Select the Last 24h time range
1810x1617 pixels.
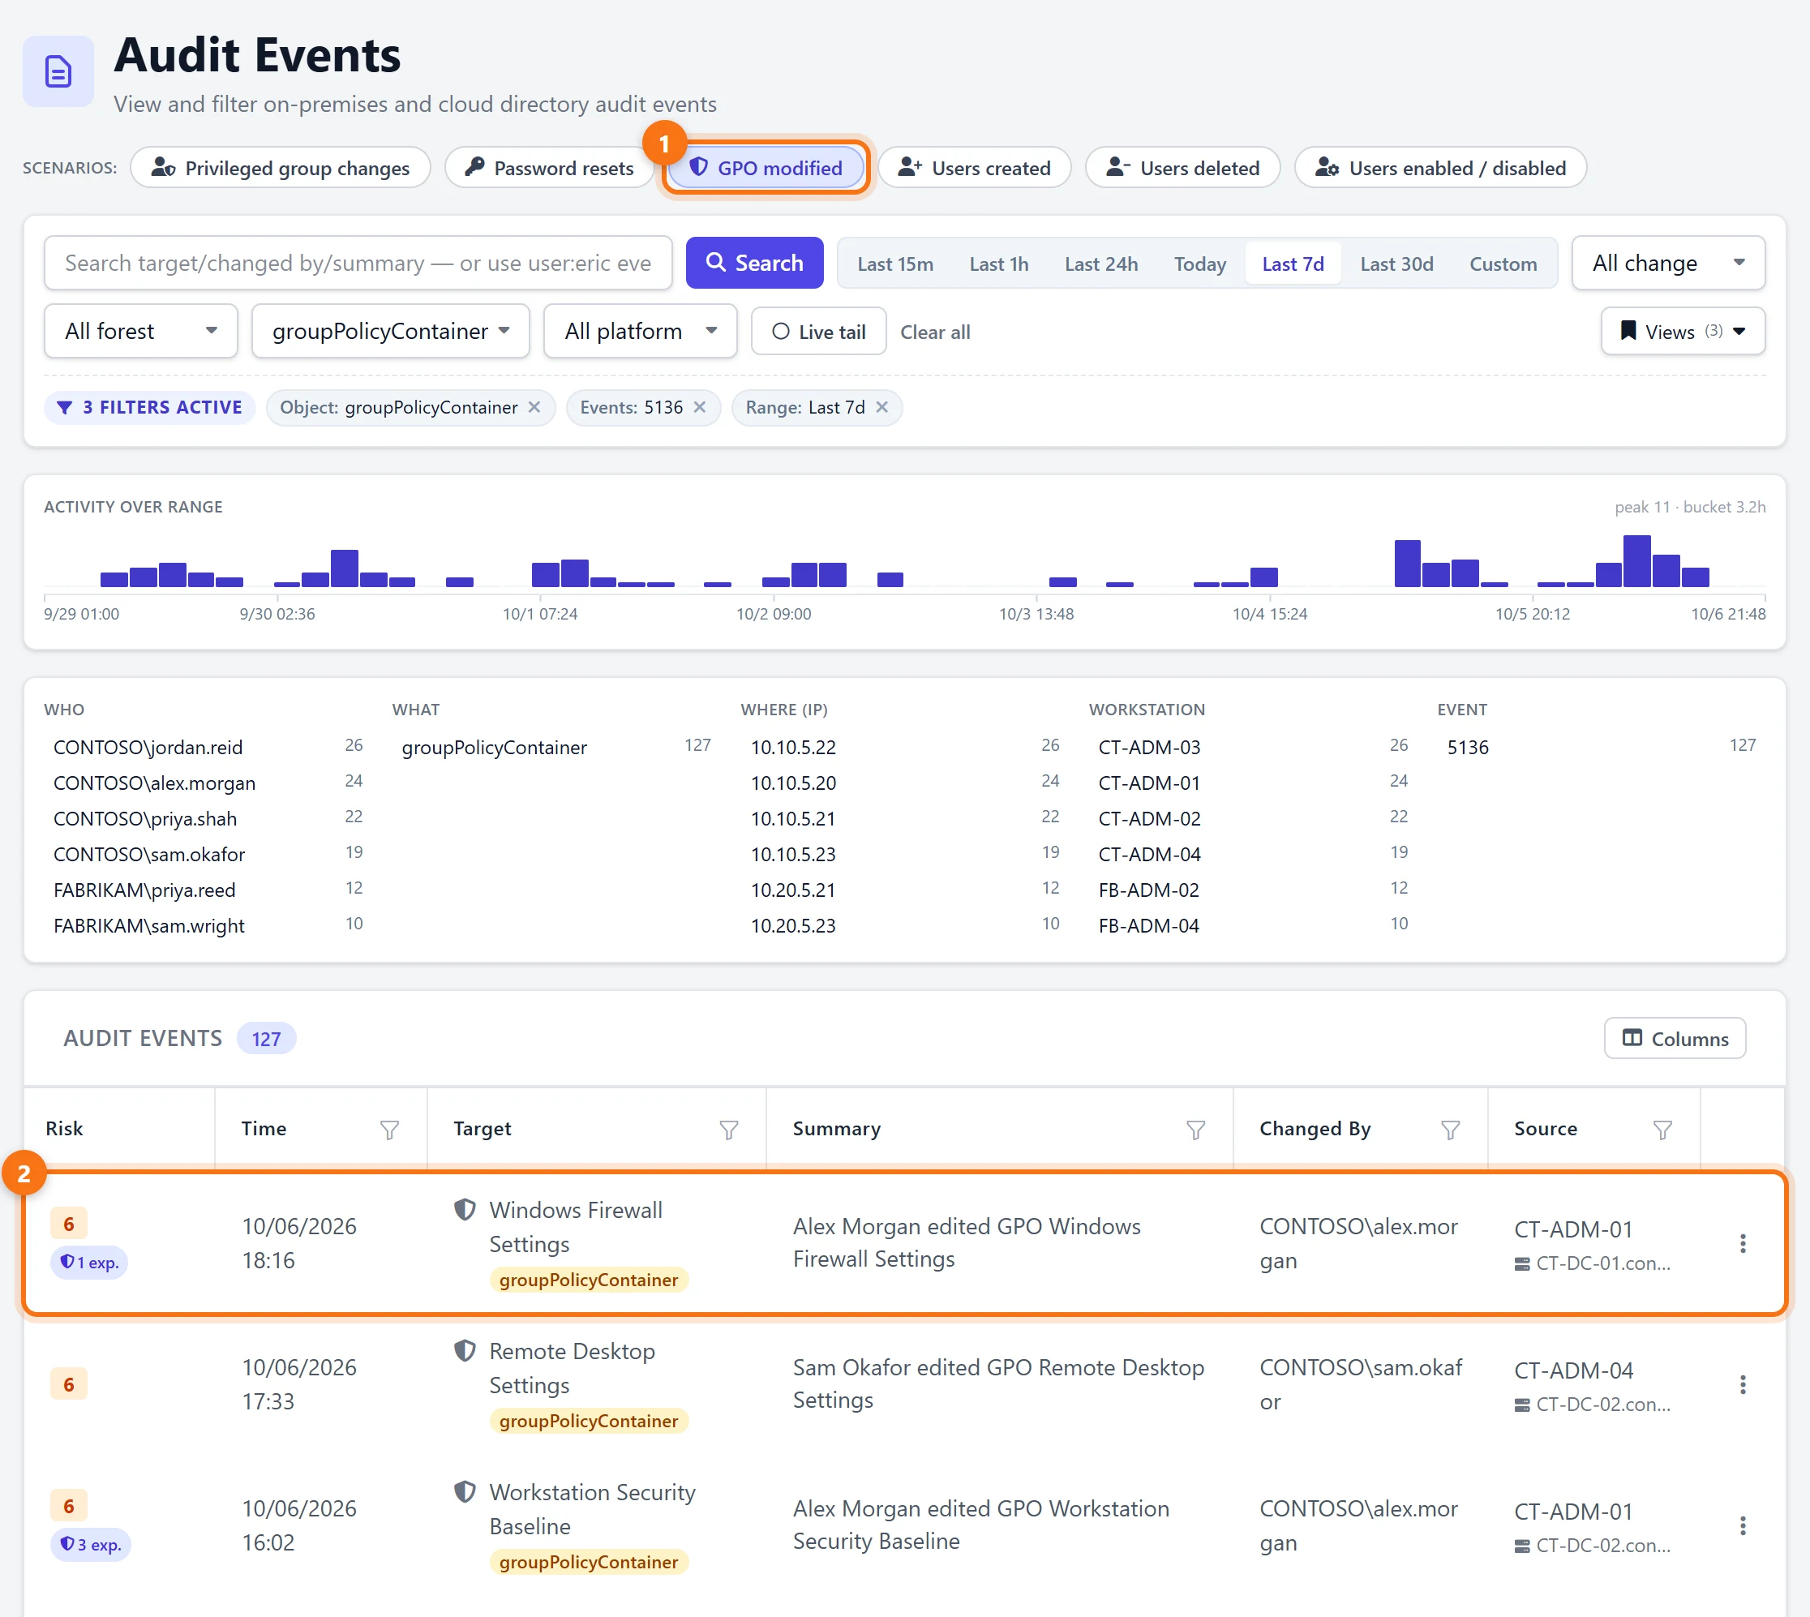click(x=1101, y=264)
